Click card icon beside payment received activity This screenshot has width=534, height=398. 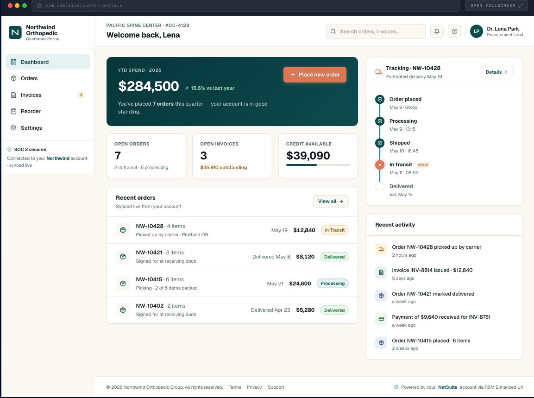[381, 319]
